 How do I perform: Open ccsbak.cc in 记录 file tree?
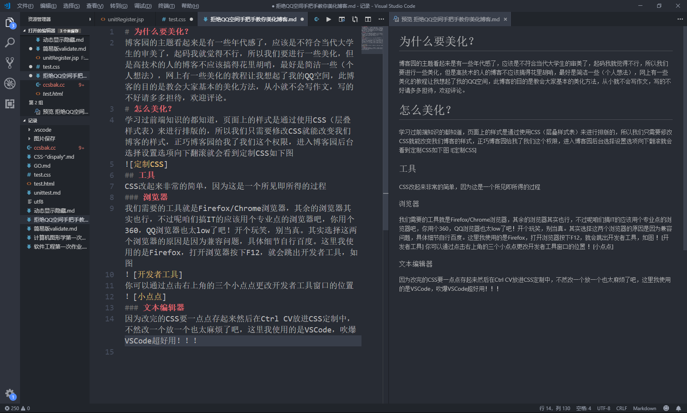[55, 148]
